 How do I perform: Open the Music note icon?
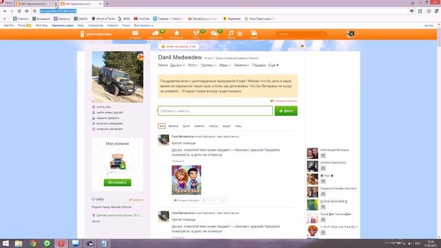tap(231, 33)
